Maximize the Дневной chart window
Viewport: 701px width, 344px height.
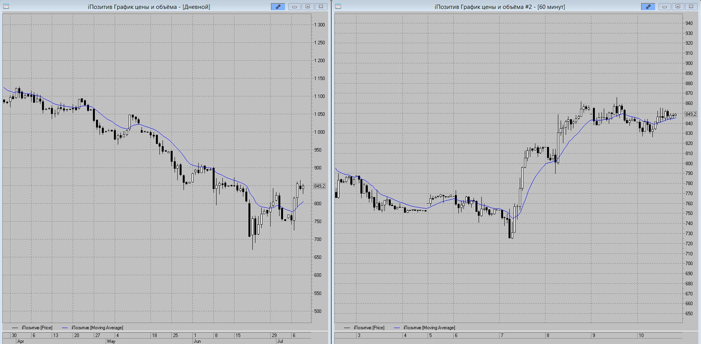(x=308, y=7)
